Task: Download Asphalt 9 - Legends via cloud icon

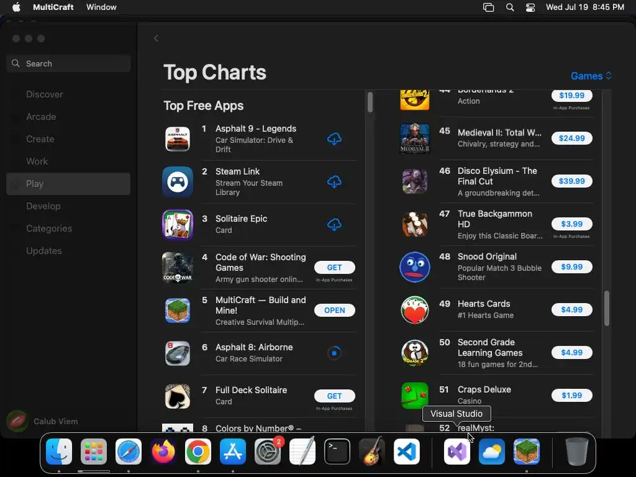Action: pos(334,139)
